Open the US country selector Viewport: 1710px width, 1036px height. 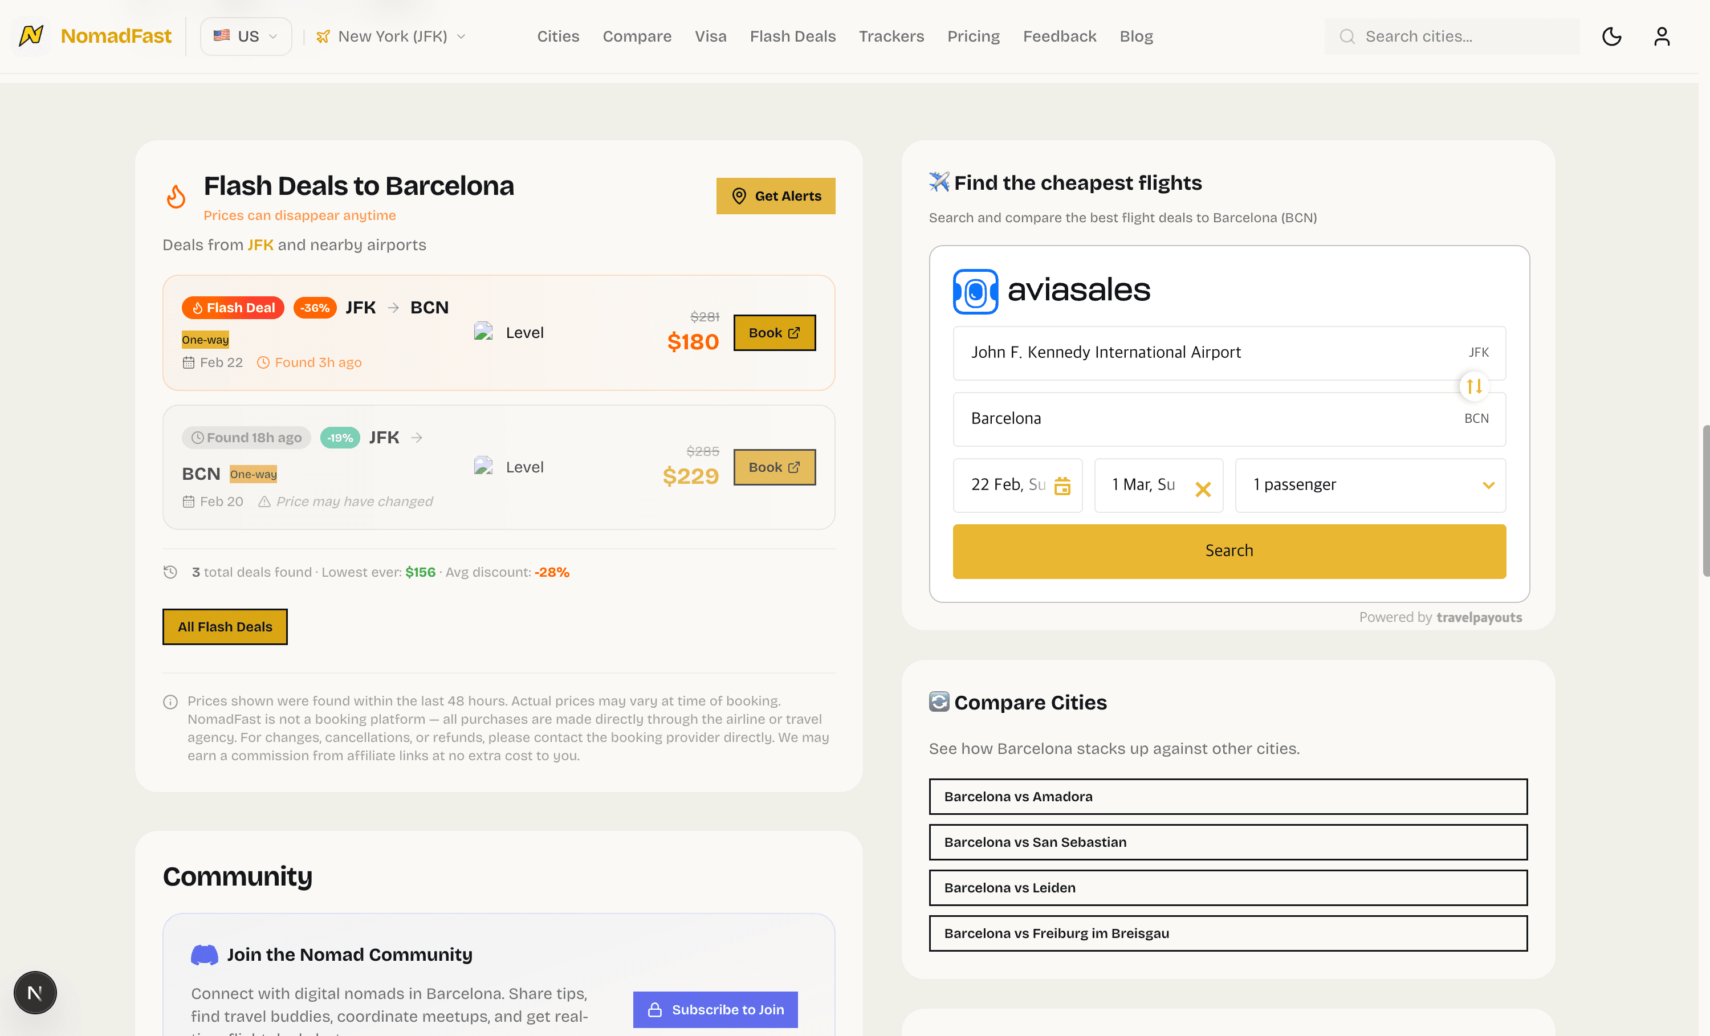pyautogui.click(x=246, y=36)
